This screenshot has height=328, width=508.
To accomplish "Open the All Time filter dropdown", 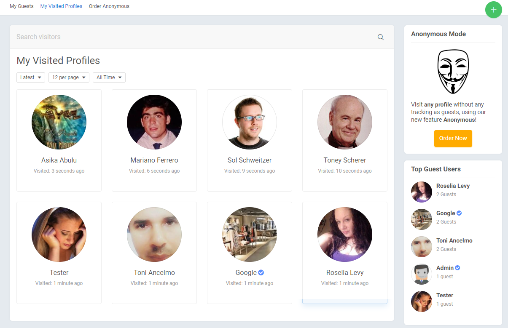I will tap(109, 77).
